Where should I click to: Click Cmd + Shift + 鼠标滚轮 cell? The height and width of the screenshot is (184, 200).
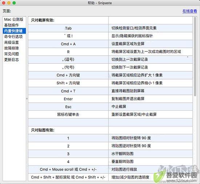tap(68, 177)
